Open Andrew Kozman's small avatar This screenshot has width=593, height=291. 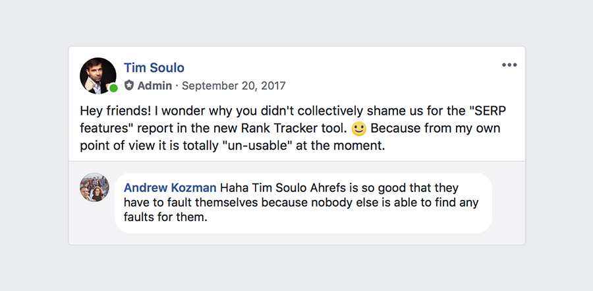click(x=94, y=188)
